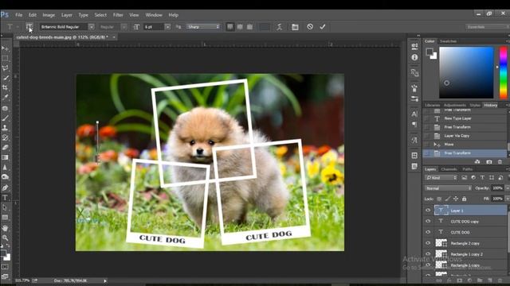Open the font family dropdown
The image size is (510, 286).
(92, 27)
